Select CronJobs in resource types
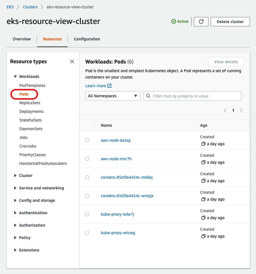 pos(28,146)
